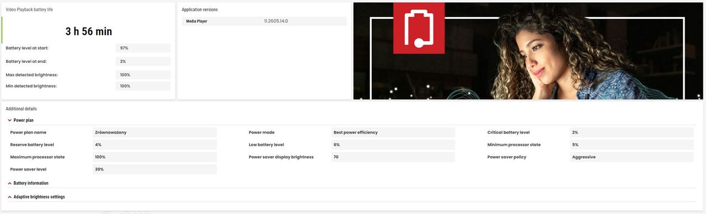The width and height of the screenshot is (706, 214).
Task: Click the 'Minimum processor state' label
Action: click(x=514, y=145)
